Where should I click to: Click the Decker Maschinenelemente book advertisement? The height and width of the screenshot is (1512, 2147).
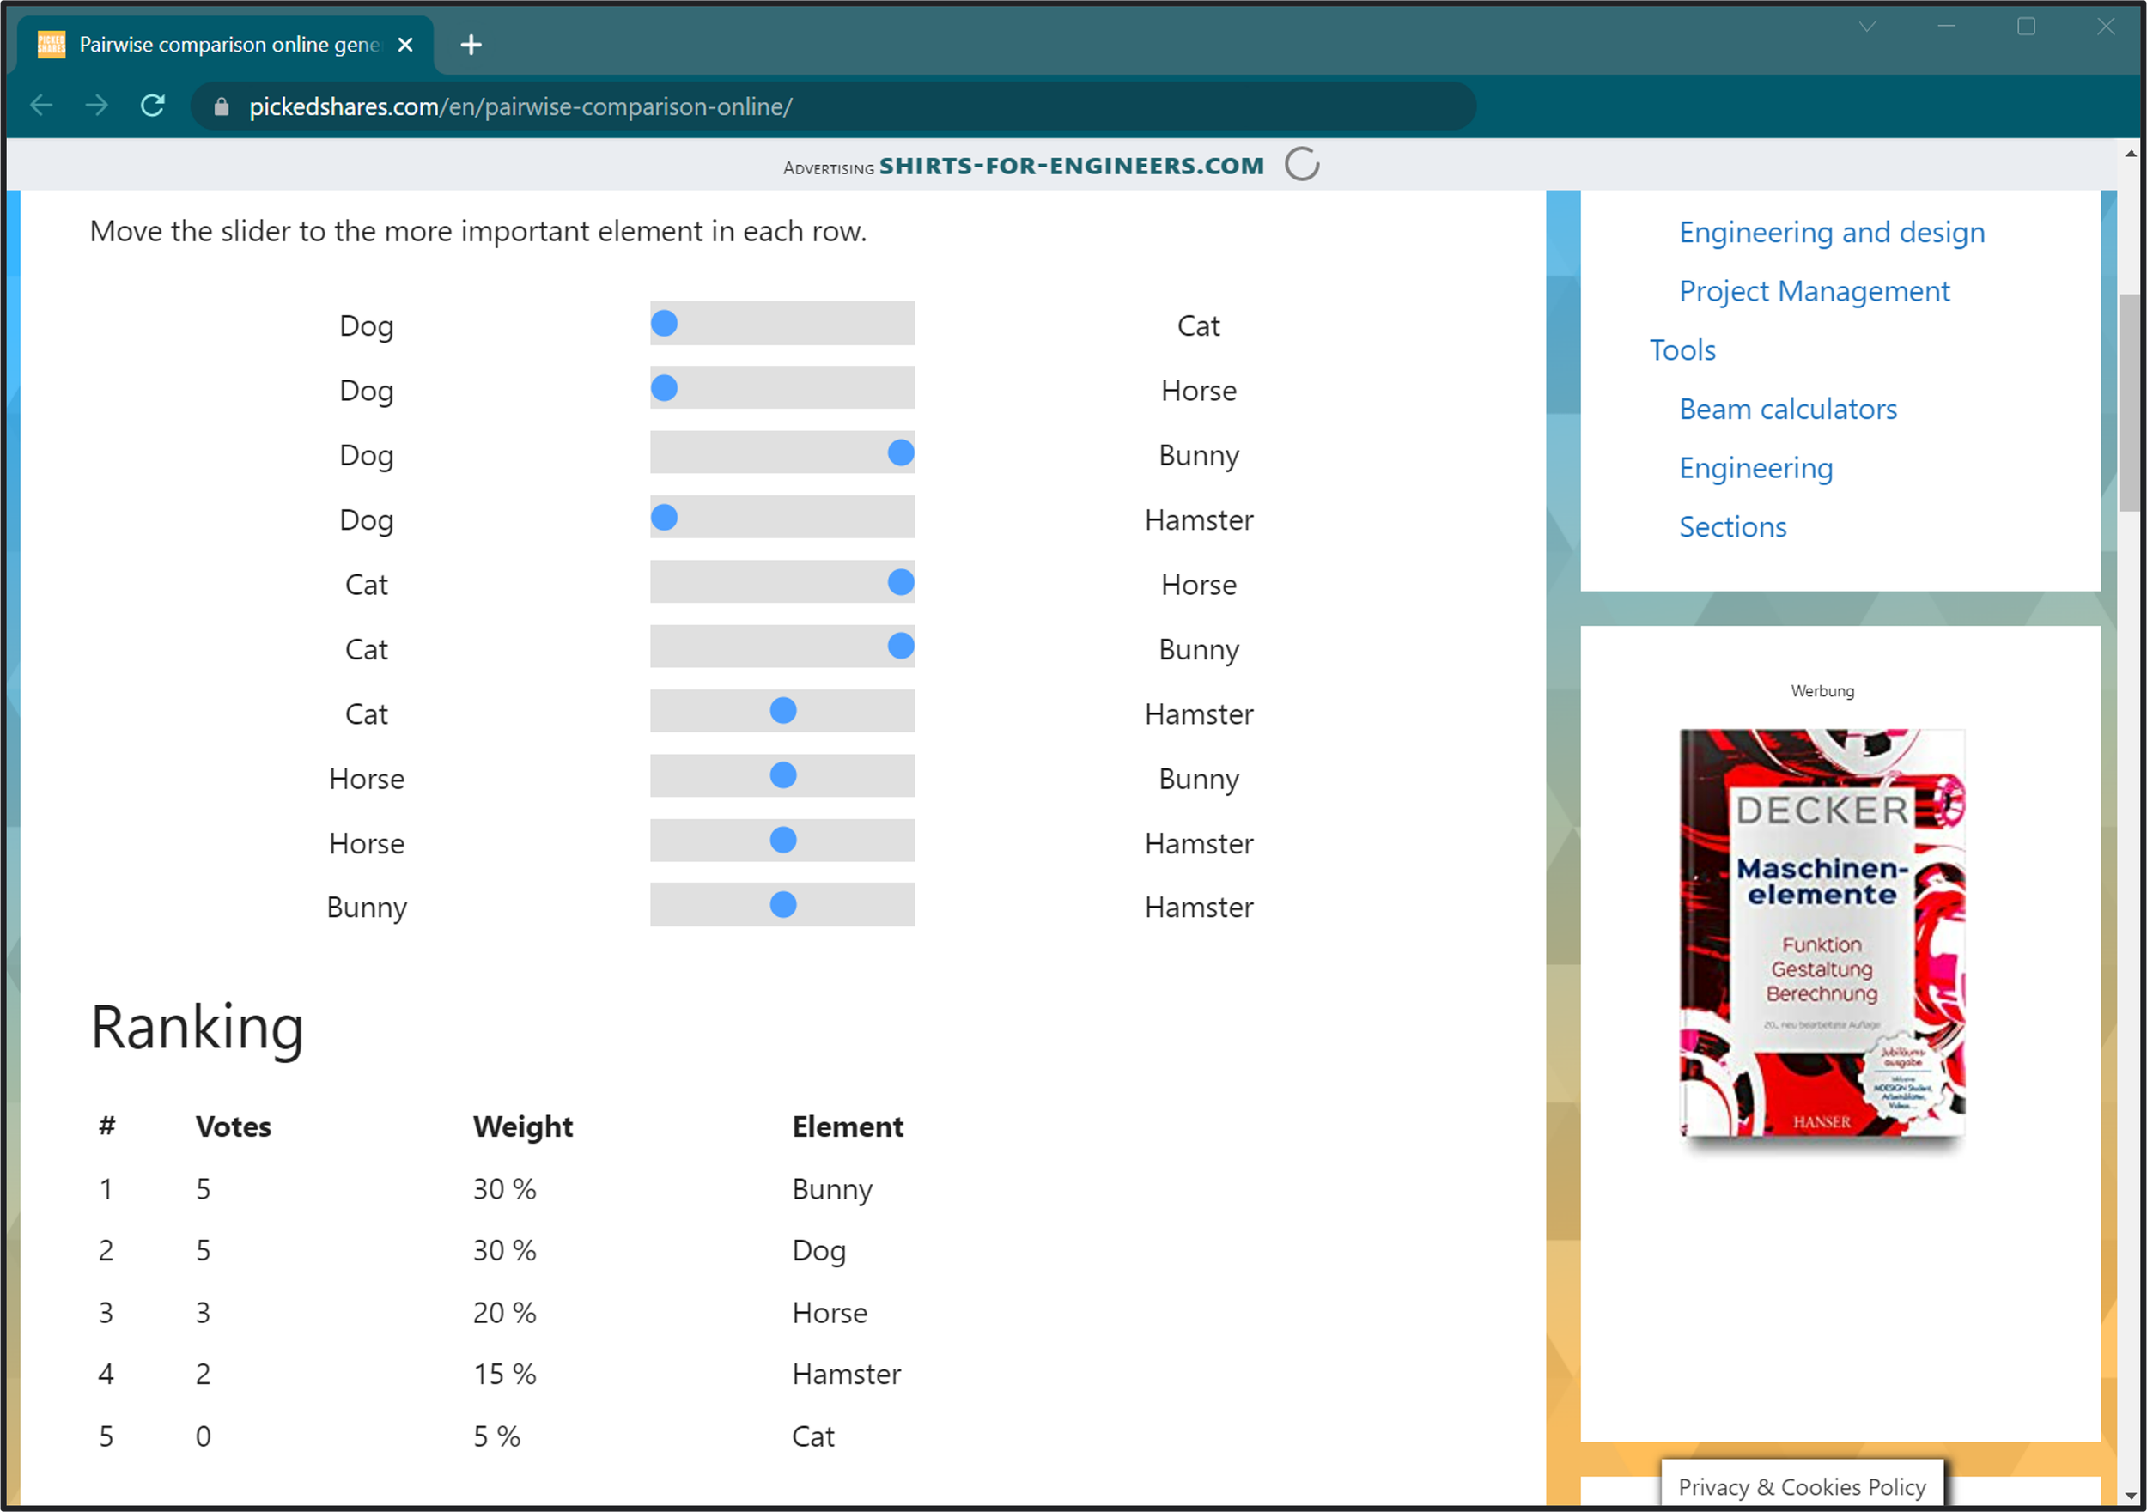point(1821,935)
